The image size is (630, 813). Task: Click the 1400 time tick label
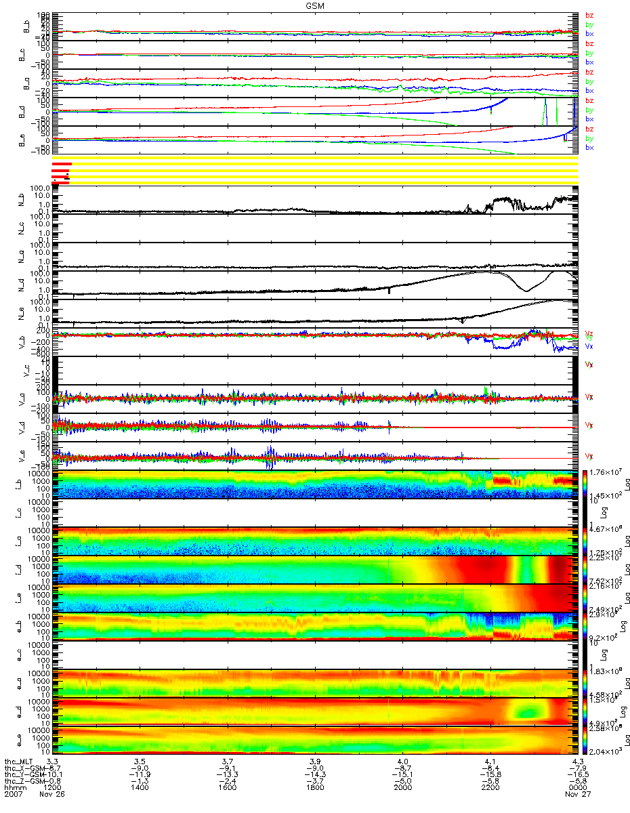pos(140,788)
